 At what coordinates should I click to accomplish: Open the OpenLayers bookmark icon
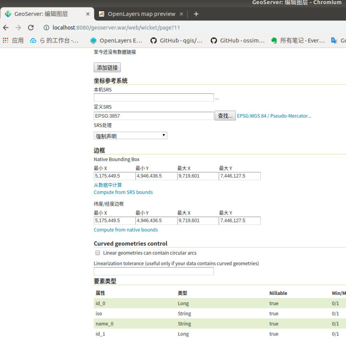pyautogui.click(x=93, y=41)
